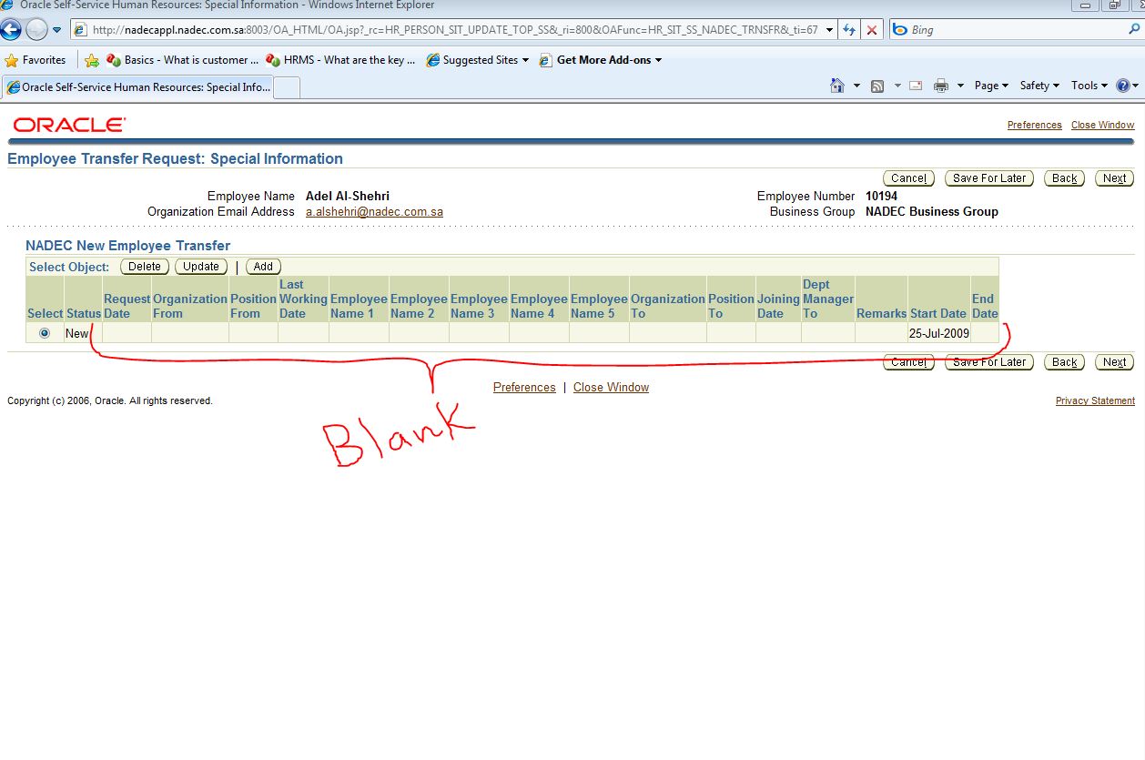Click the Oracle logo

[69, 125]
